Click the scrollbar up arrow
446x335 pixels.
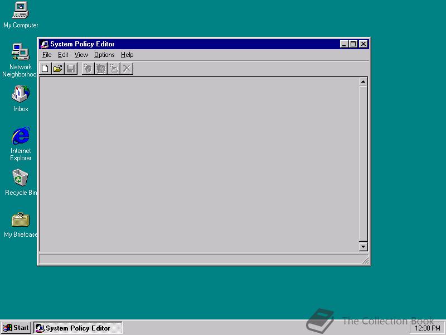coord(363,82)
